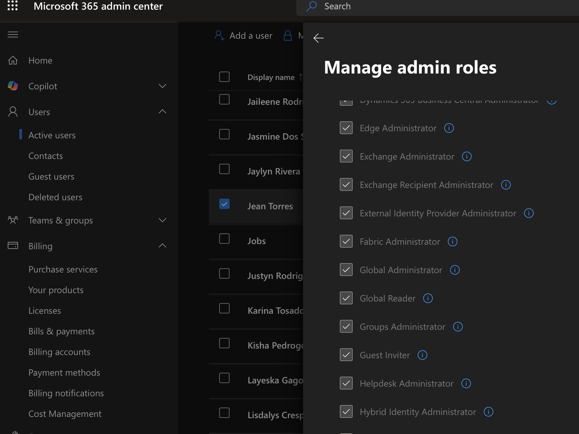This screenshot has height=434, width=579.
Task: Click the Teams & groups people icon
Action: coord(13,220)
